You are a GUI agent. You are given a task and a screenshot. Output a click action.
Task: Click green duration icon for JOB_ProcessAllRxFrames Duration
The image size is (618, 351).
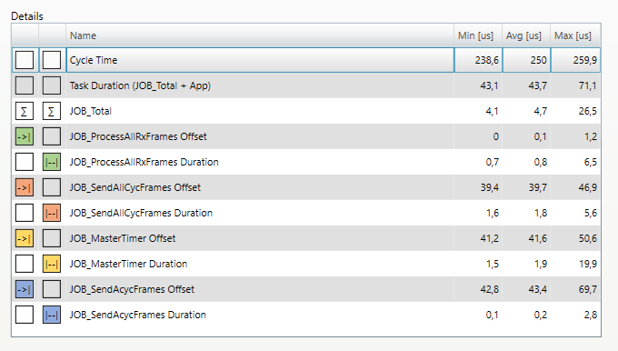(52, 162)
